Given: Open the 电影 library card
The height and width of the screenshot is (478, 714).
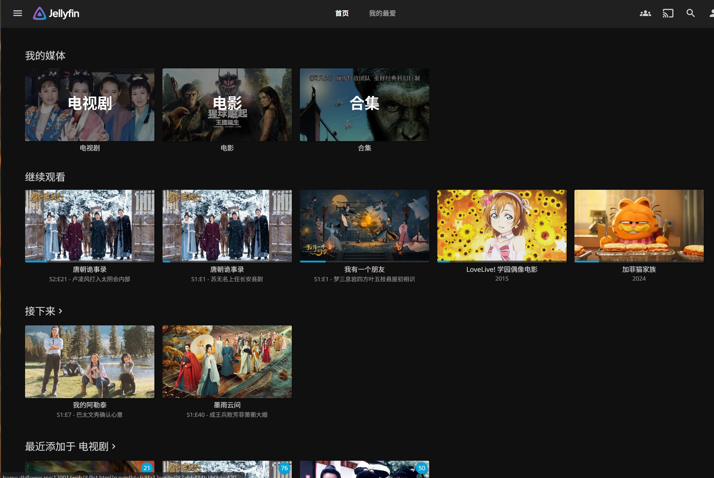Looking at the screenshot, I should point(227,104).
